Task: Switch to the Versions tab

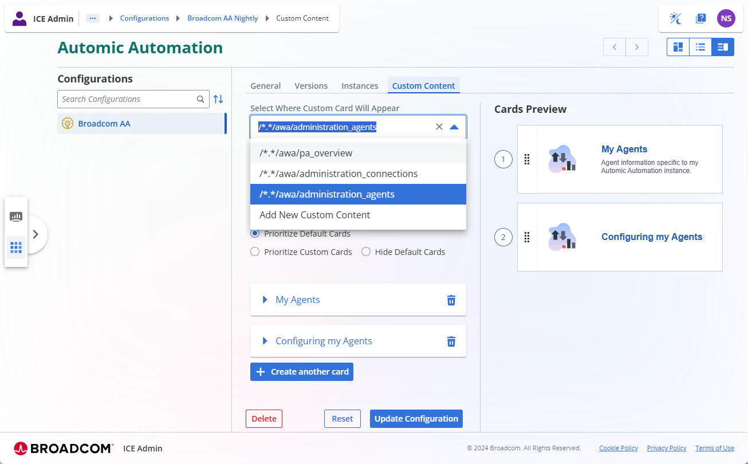Action: [x=311, y=86]
